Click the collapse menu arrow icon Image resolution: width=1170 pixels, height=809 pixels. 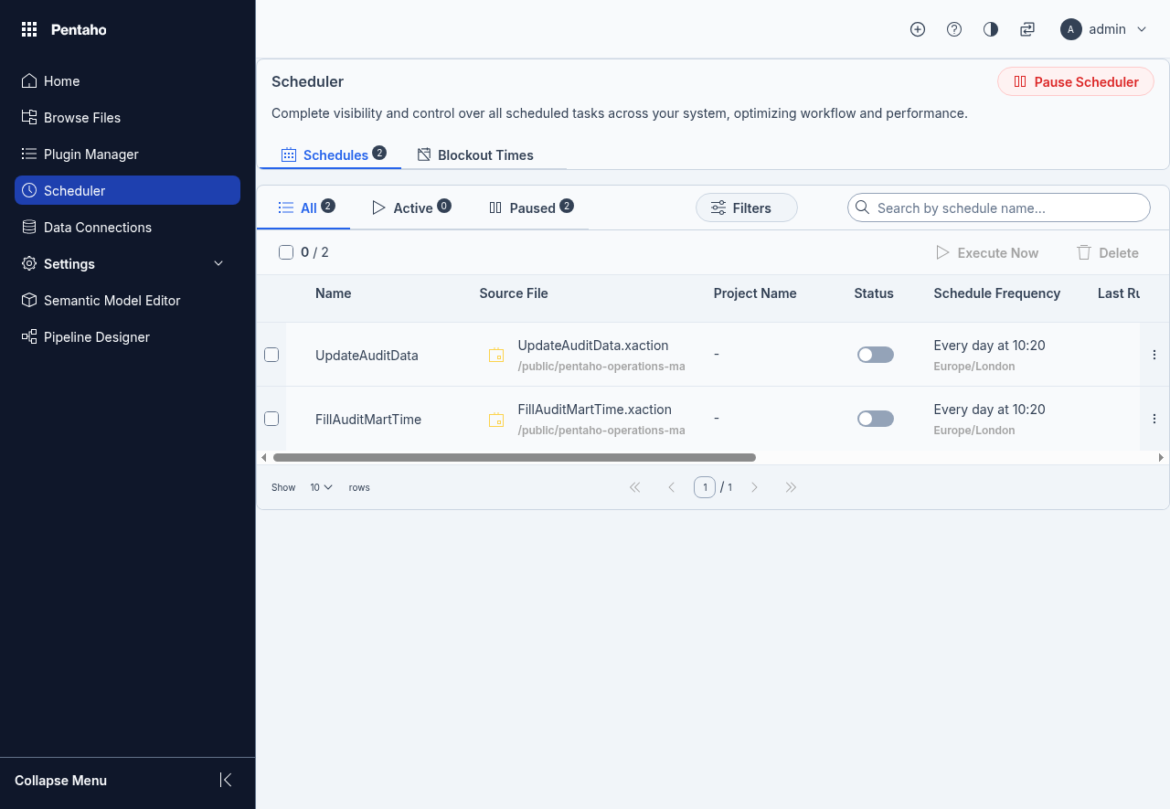[226, 780]
